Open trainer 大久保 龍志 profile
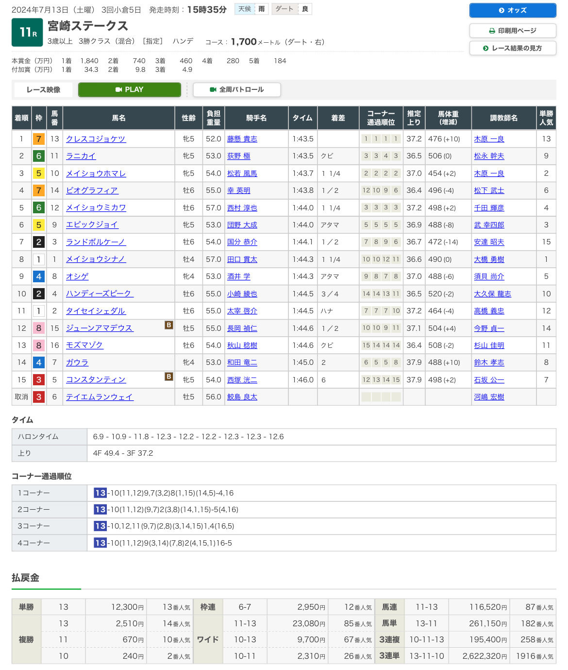 tap(492, 294)
